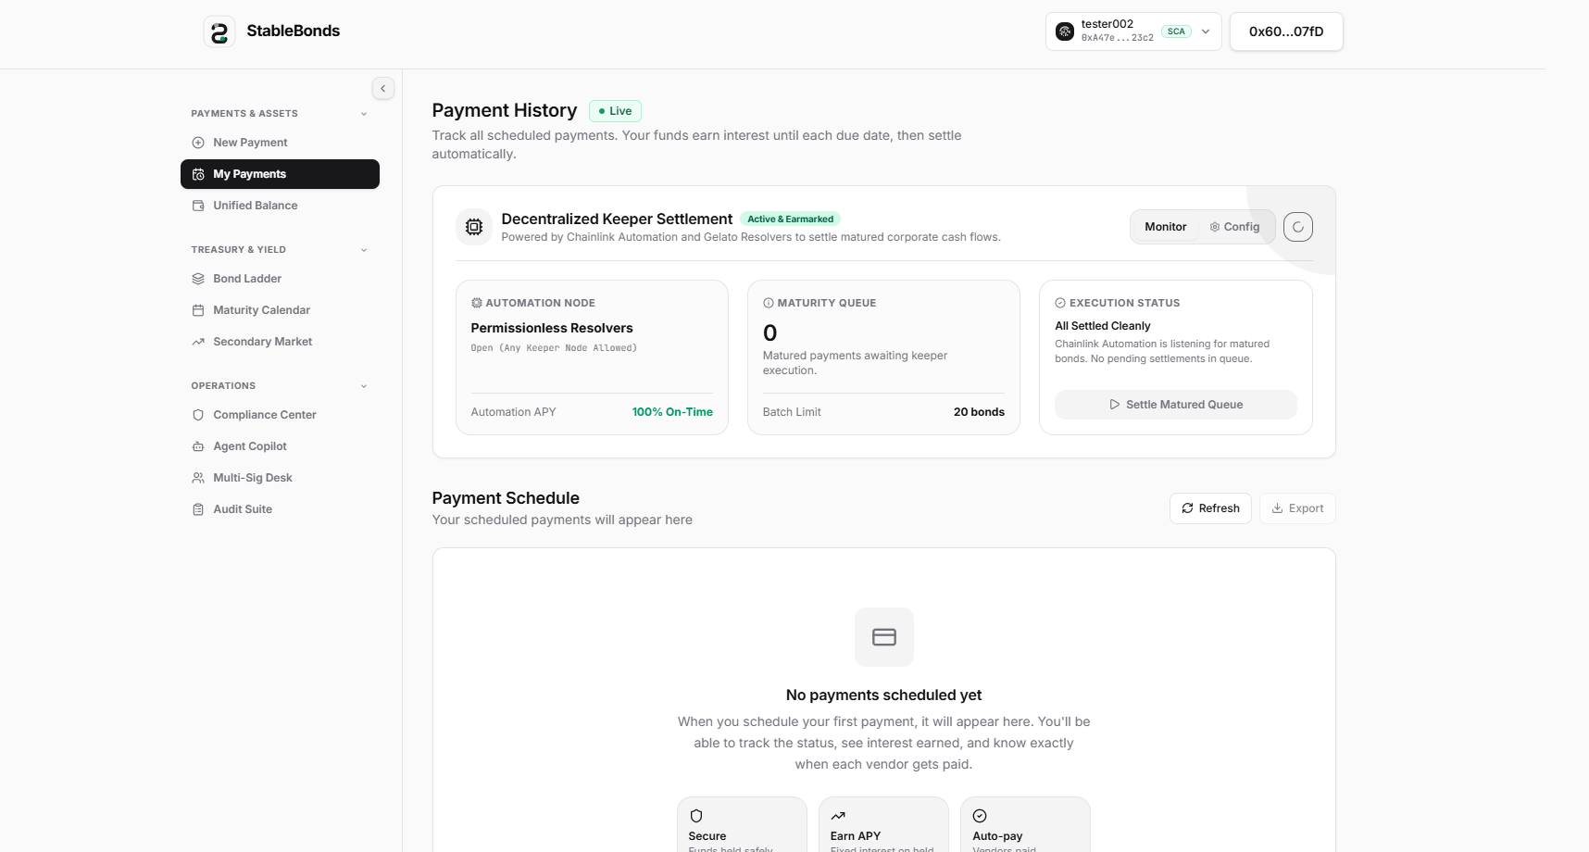Collapse the Payments & Assets section
1589x852 pixels.
(x=364, y=114)
